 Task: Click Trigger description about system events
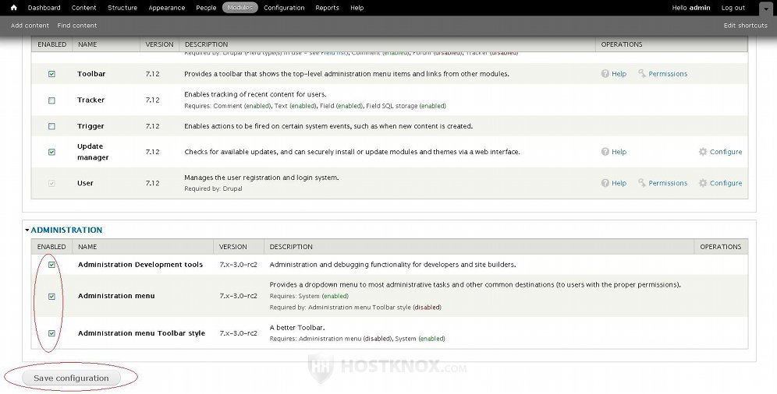pyautogui.click(x=328, y=126)
